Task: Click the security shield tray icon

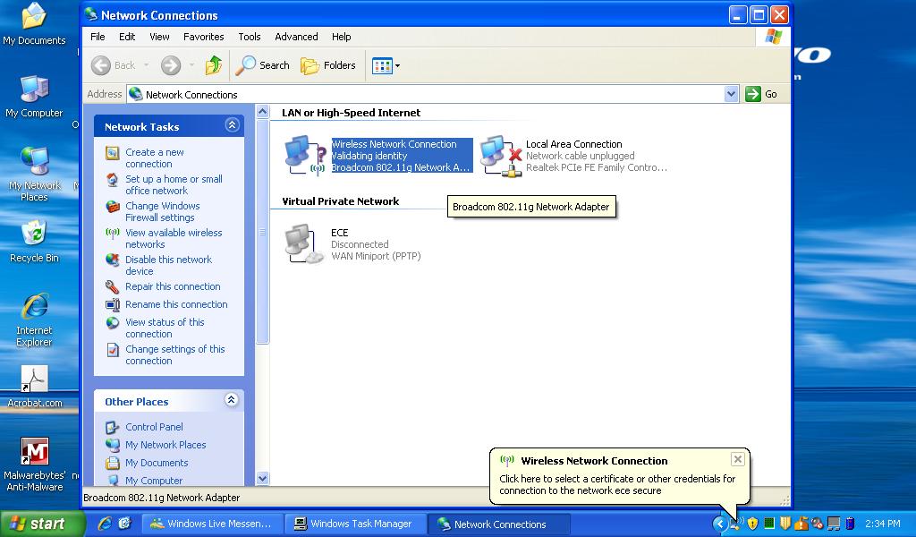Action: 752,524
